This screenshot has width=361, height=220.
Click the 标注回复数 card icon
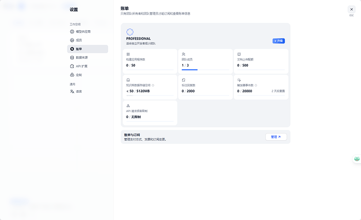(184, 80)
